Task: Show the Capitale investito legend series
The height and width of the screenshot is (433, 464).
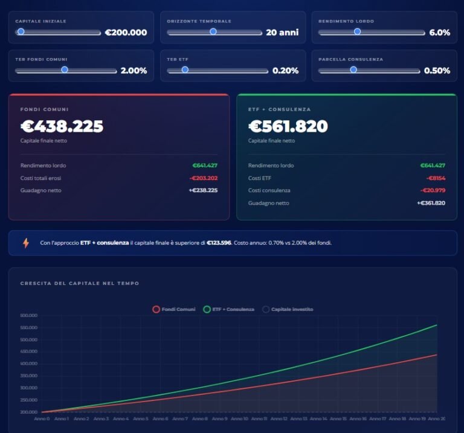Action: coord(288,309)
